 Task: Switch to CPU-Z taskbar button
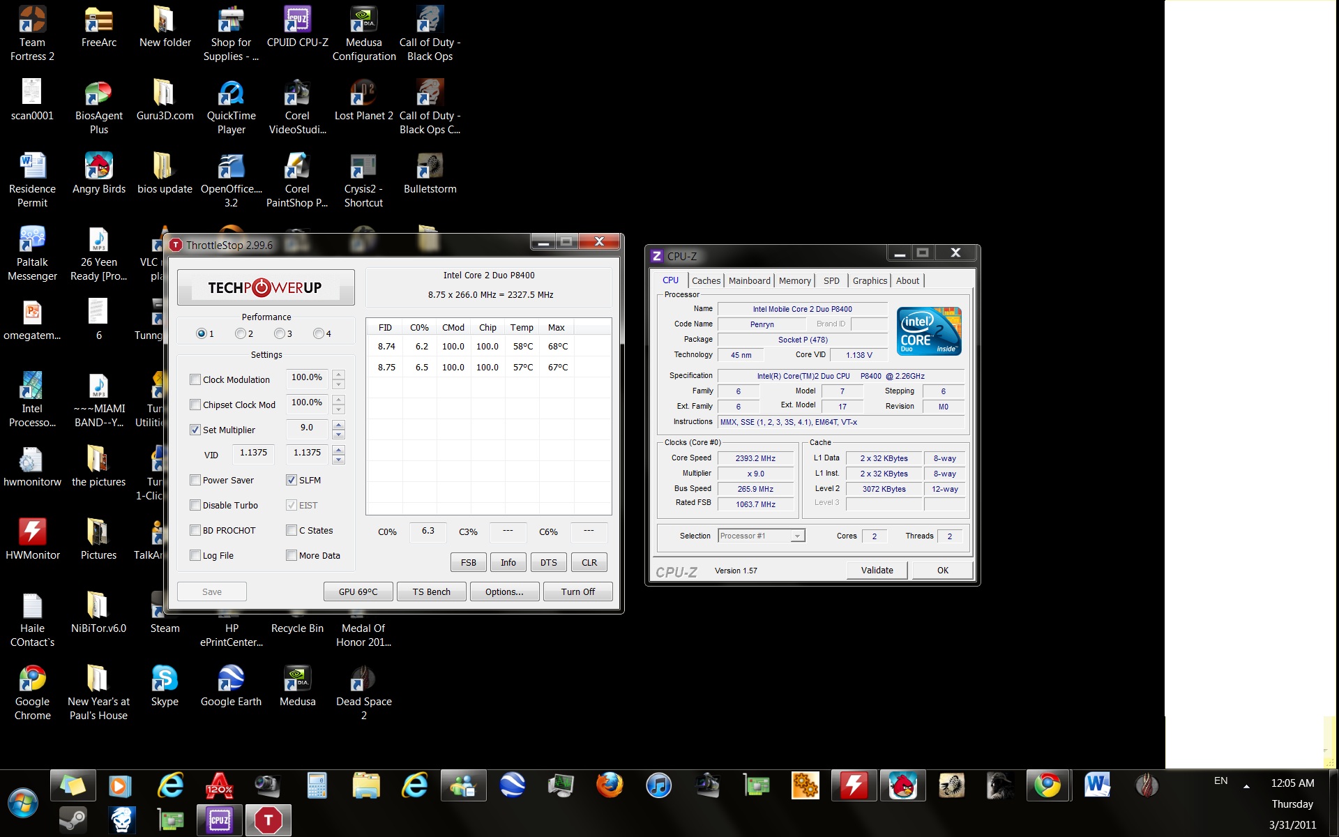pyautogui.click(x=219, y=820)
